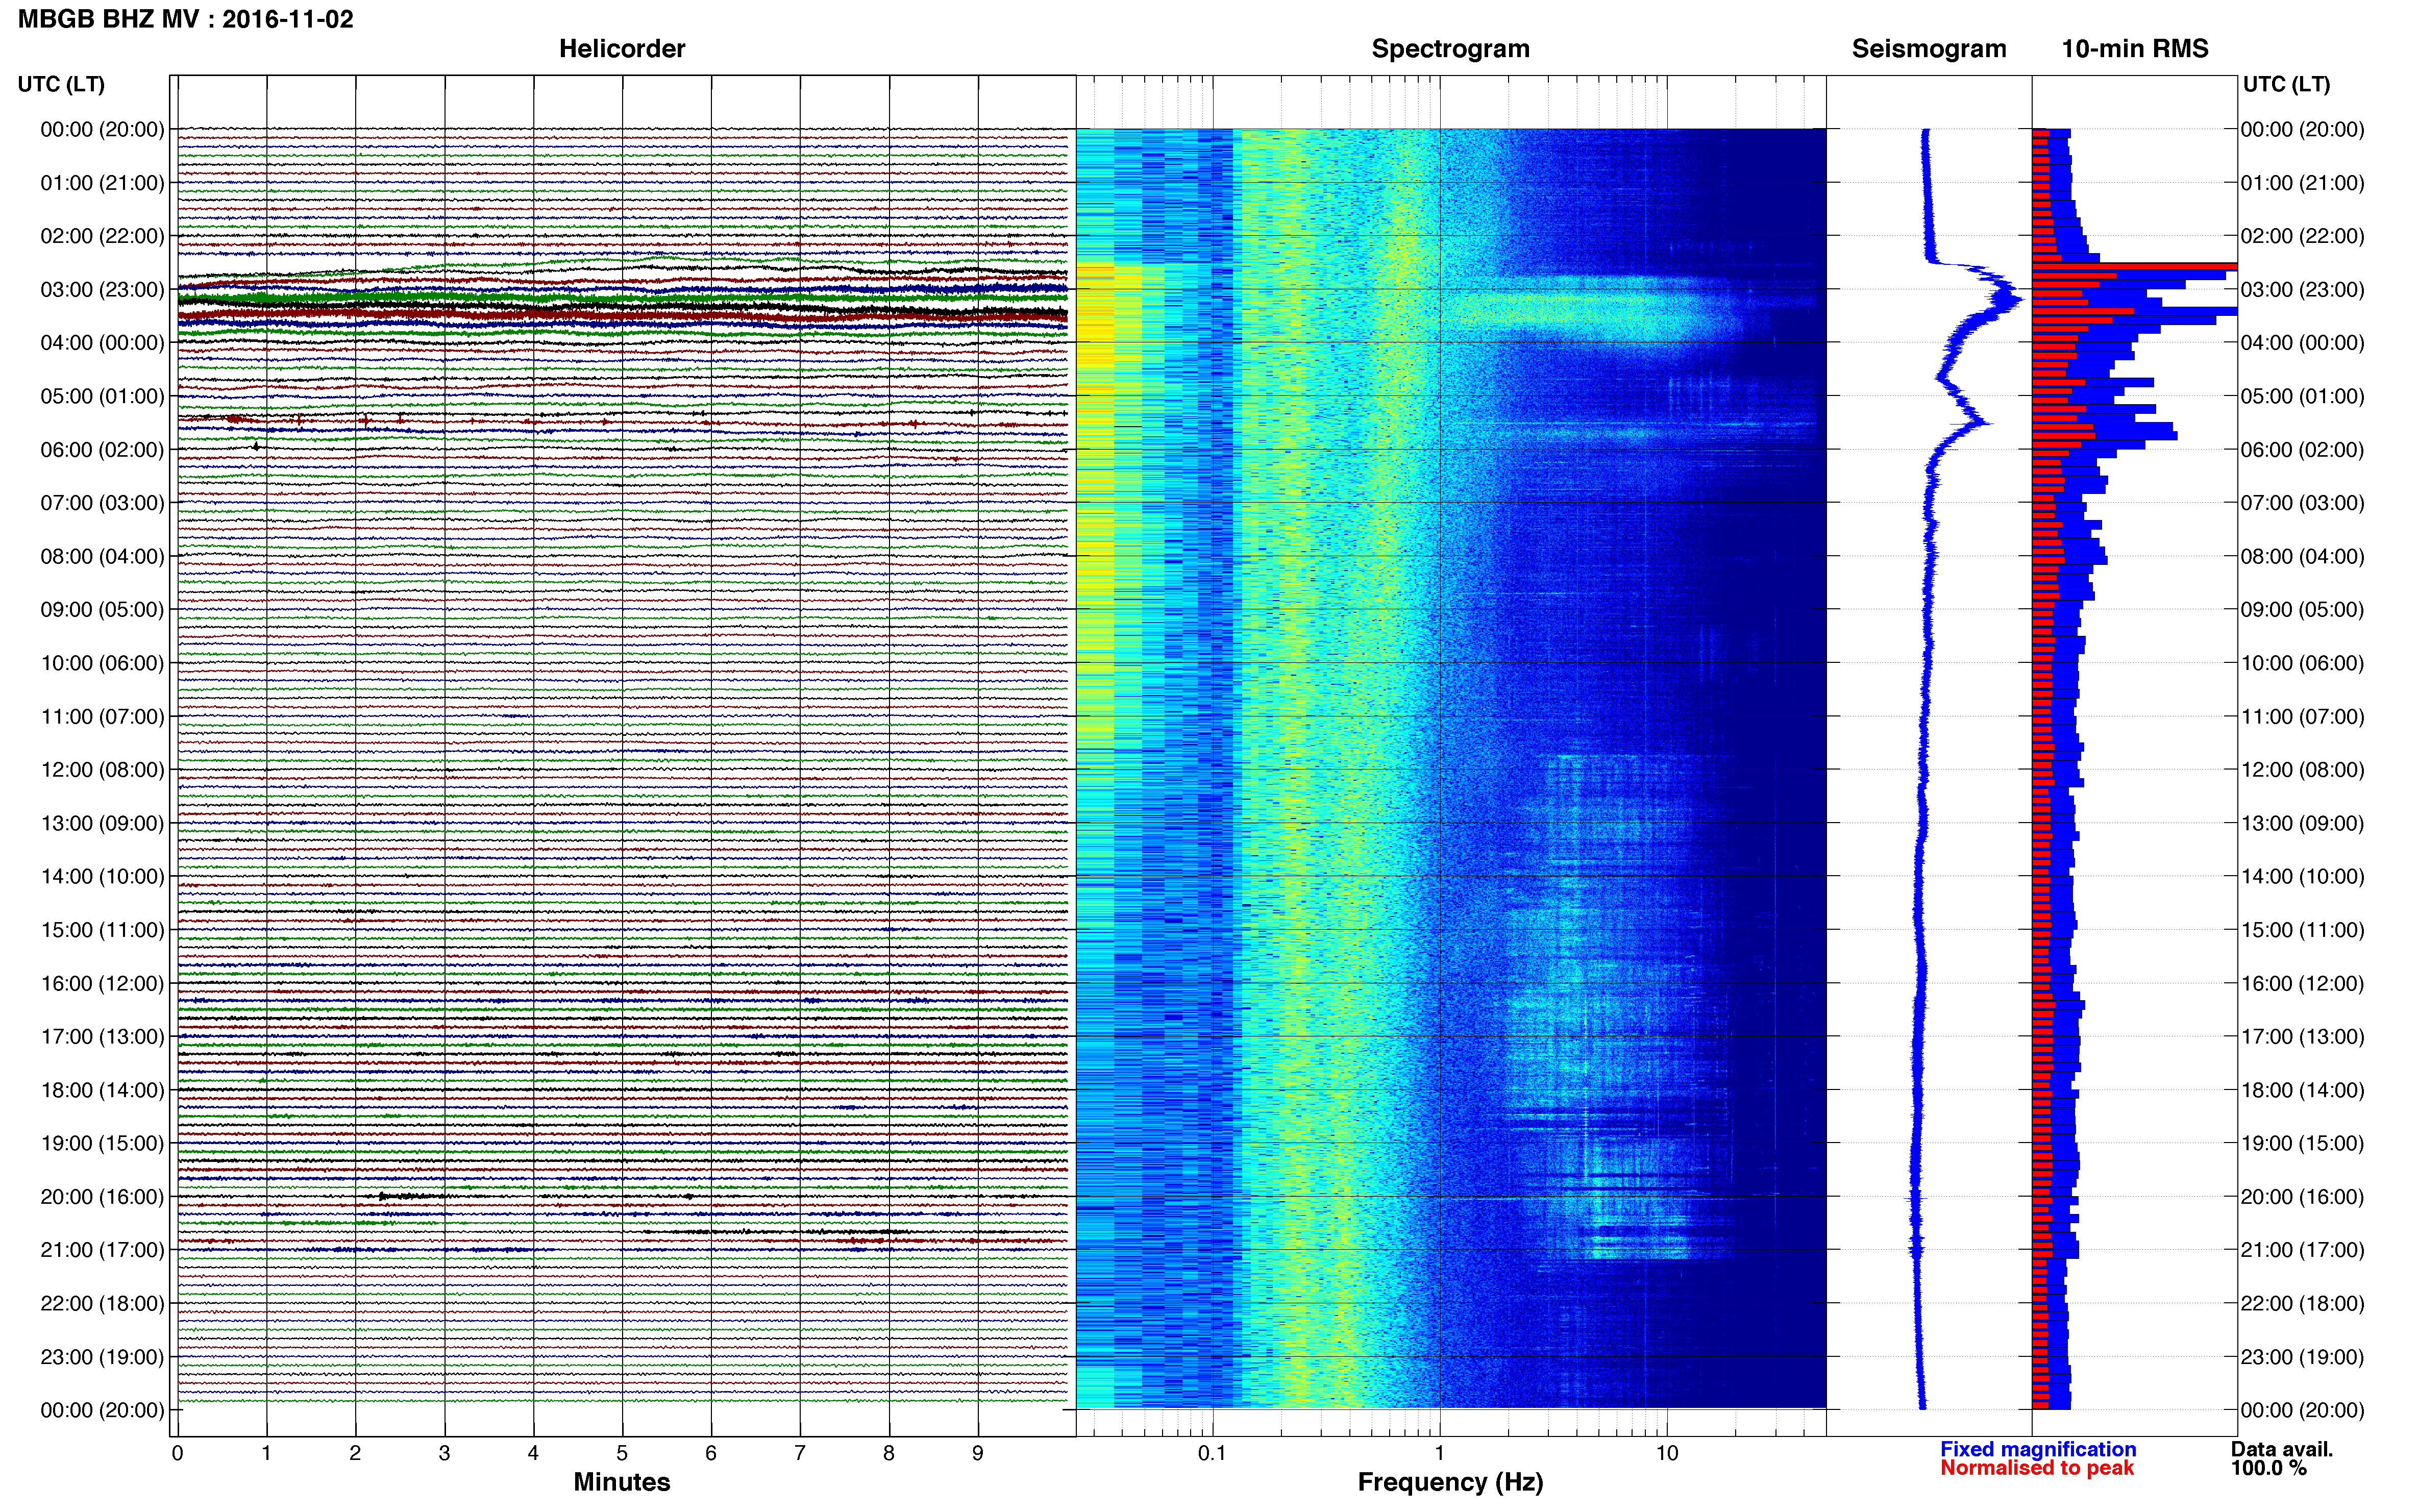Viewport: 2419px width, 1512px height.
Task: Click the left '12:00 (08:00)' time label
Action: 102,770
